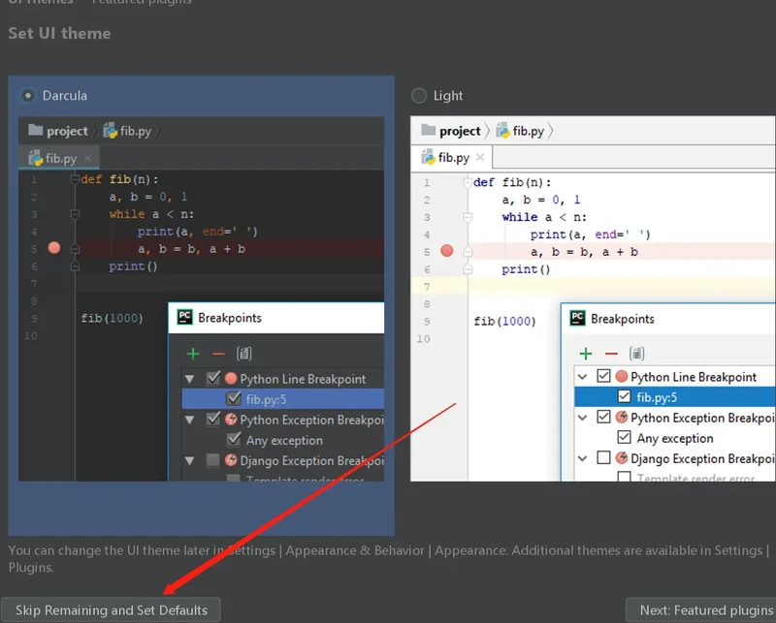Image resolution: width=776 pixels, height=623 pixels.
Task: Click the green plus icon in Darcula preview
Action: click(x=193, y=355)
